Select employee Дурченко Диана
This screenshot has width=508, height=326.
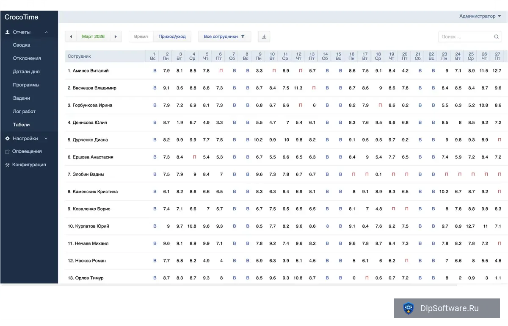(x=88, y=140)
